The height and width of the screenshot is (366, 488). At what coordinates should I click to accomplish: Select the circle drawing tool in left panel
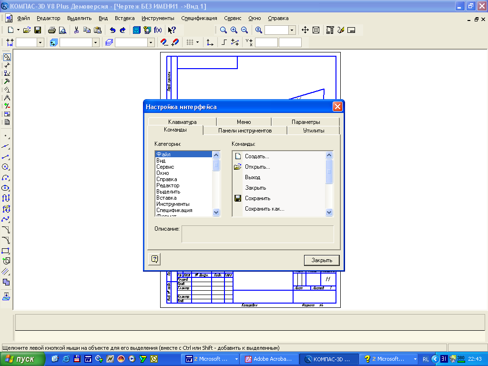point(6,167)
